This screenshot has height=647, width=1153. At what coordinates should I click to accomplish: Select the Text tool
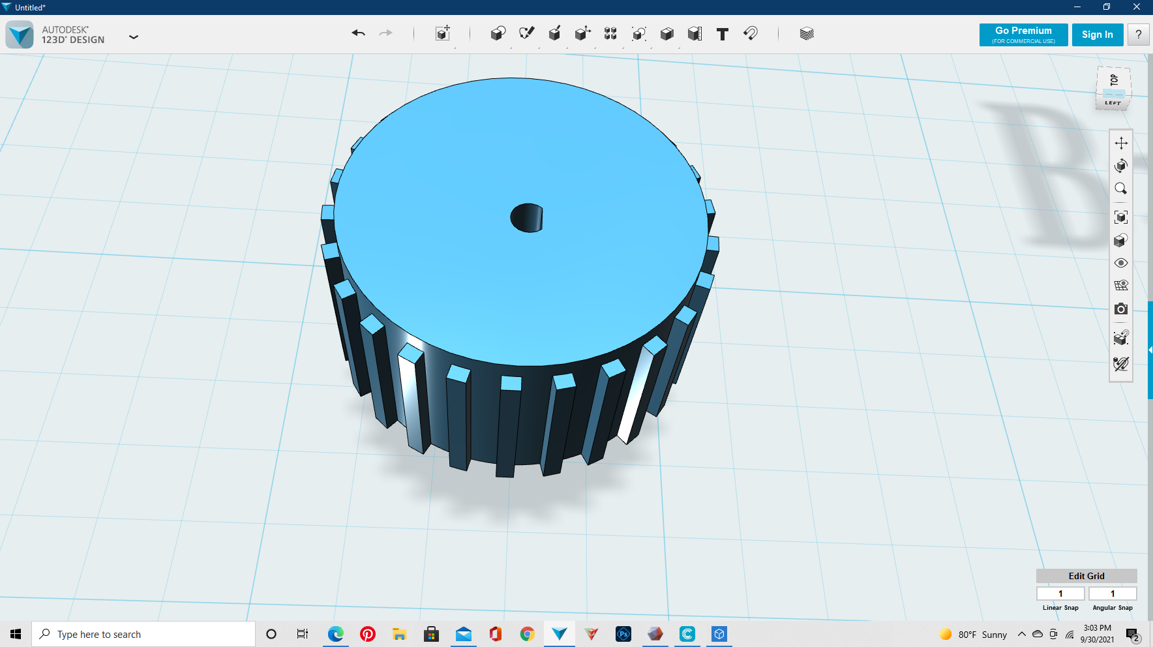[722, 34]
